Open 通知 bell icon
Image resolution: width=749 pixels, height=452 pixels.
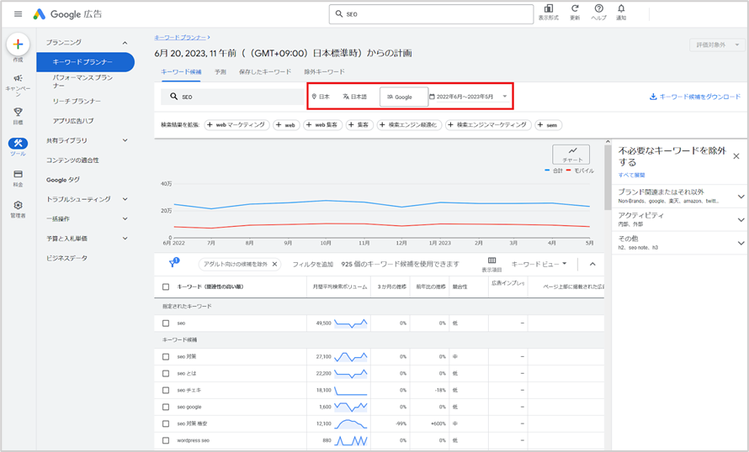click(621, 8)
